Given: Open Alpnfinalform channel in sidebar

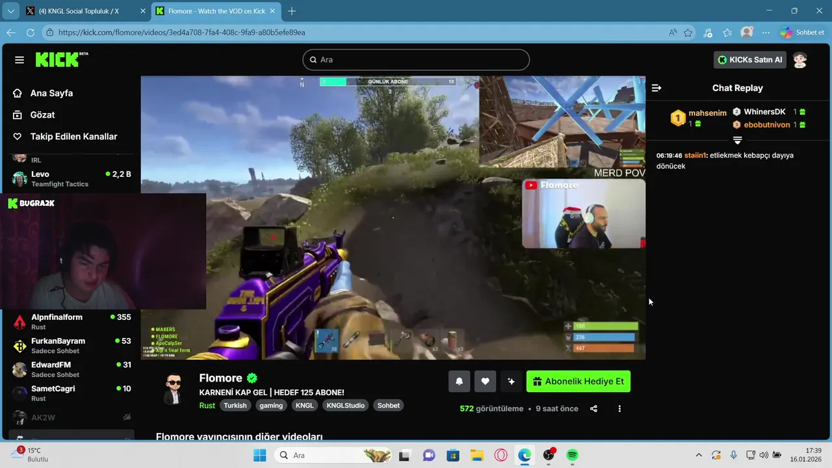Looking at the screenshot, I should [x=71, y=322].
